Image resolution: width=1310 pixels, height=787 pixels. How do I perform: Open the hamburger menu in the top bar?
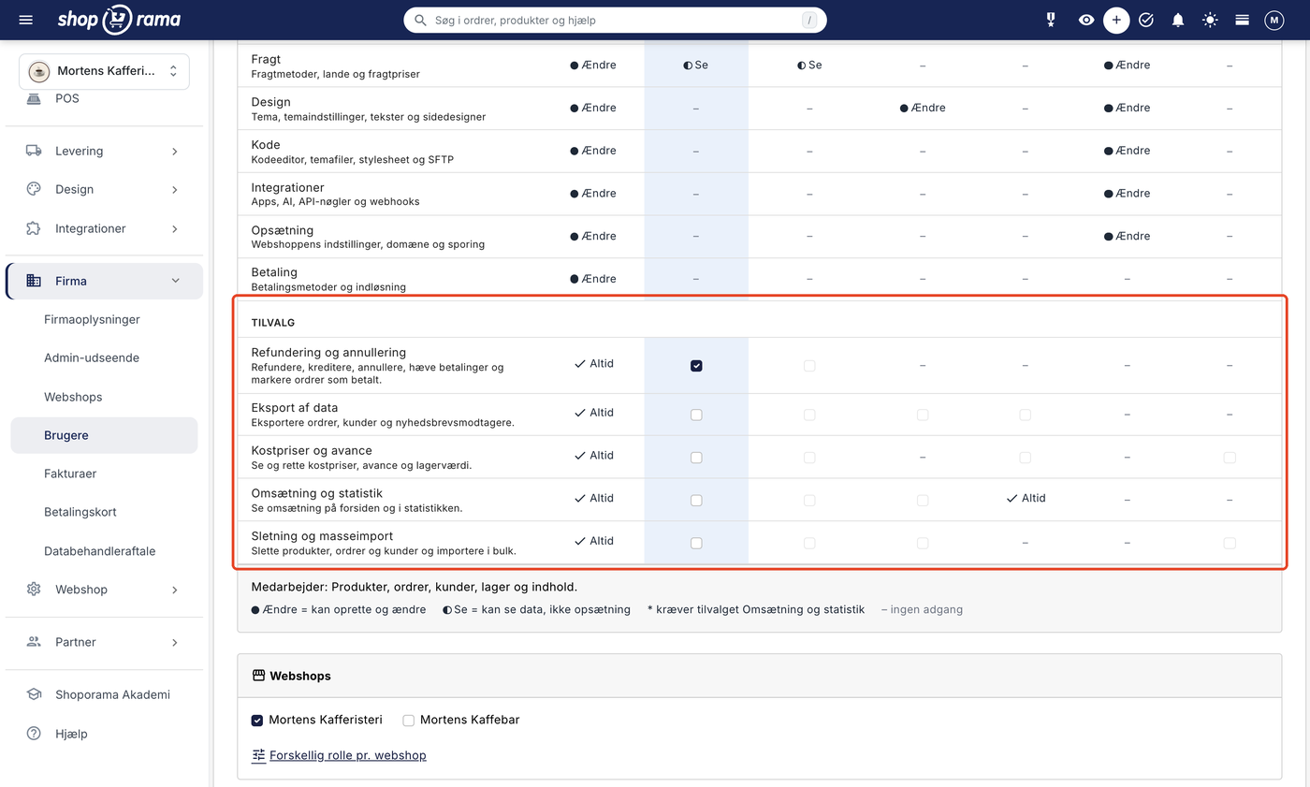point(25,20)
